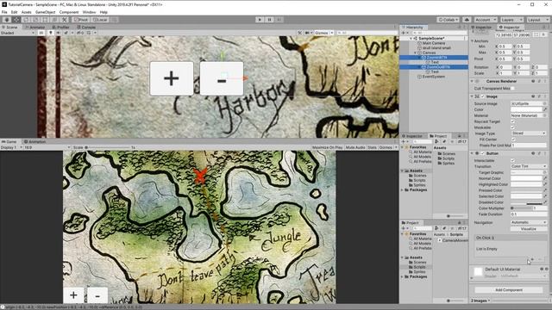Toggle scene lighting icon
Screen dimensions: 552x310
pyautogui.click(x=51, y=33)
